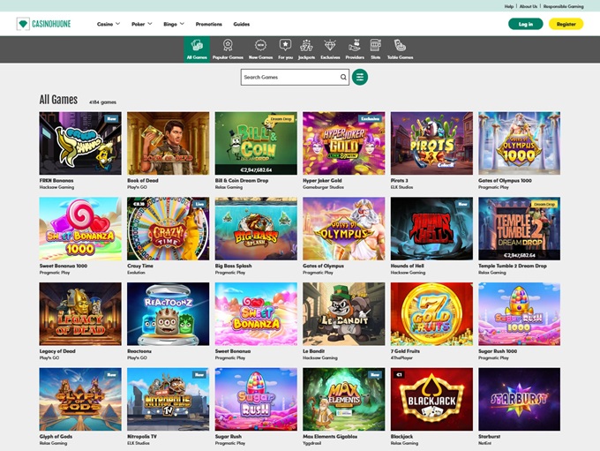The width and height of the screenshot is (600, 451).
Task: Click the search magnifier icon
Action: click(x=343, y=77)
